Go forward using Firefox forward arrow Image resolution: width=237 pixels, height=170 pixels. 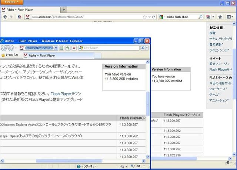point(11,17)
